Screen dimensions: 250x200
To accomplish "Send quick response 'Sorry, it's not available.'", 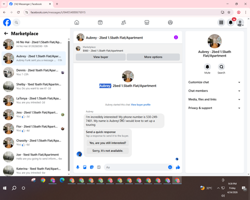I will coord(107,150).
